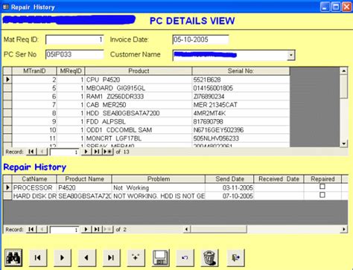
Task: Jump to last record bottom toolbar button
Action: coord(111,258)
